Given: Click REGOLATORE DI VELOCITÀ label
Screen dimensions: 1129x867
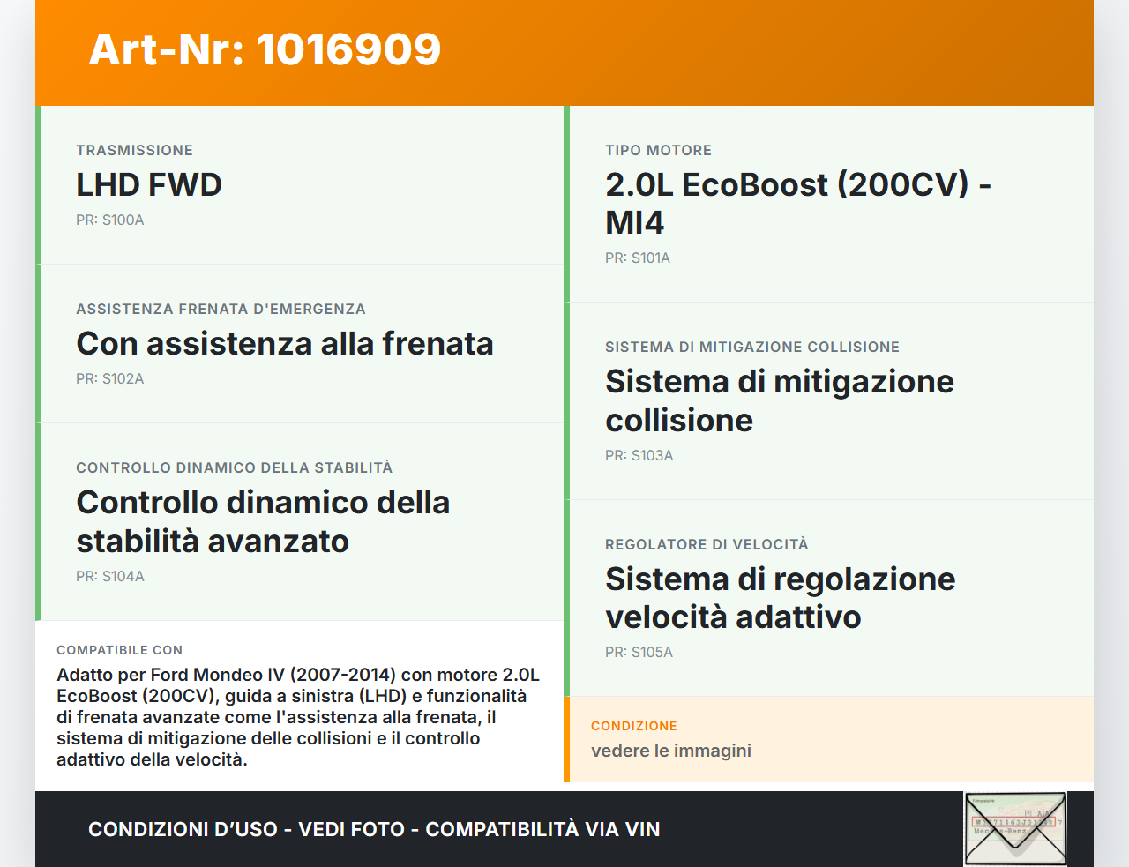Looking at the screenshot, I should pos(707,545).
